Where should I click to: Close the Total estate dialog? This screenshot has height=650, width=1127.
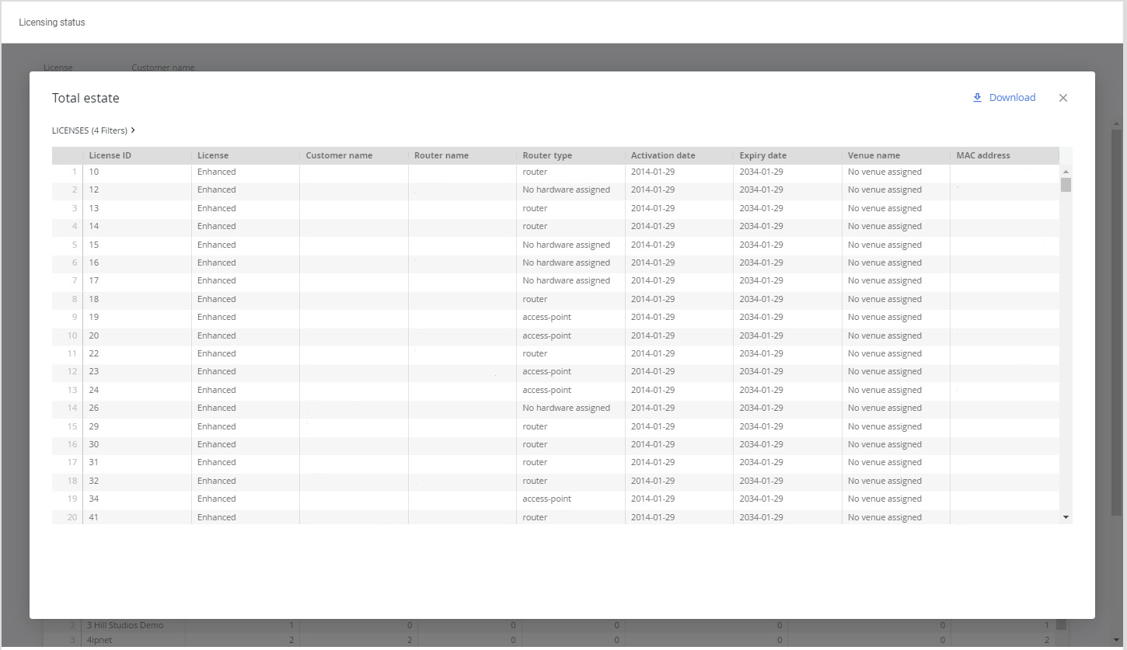pos(1062,98)
